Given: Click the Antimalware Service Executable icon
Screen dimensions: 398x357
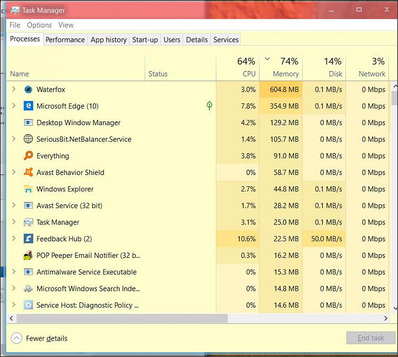Looking at the screenshot, I should pyautogui.click(x=28, y=272).
